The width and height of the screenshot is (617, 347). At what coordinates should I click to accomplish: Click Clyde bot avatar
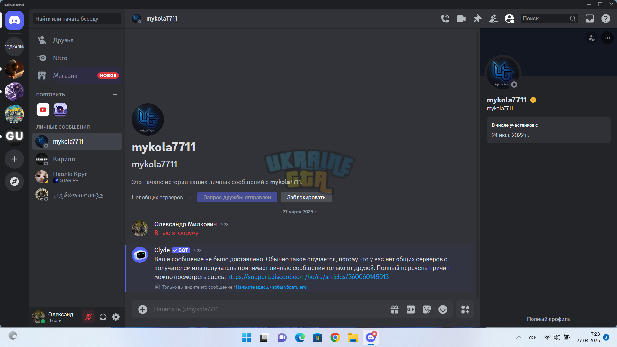(140, 255)
